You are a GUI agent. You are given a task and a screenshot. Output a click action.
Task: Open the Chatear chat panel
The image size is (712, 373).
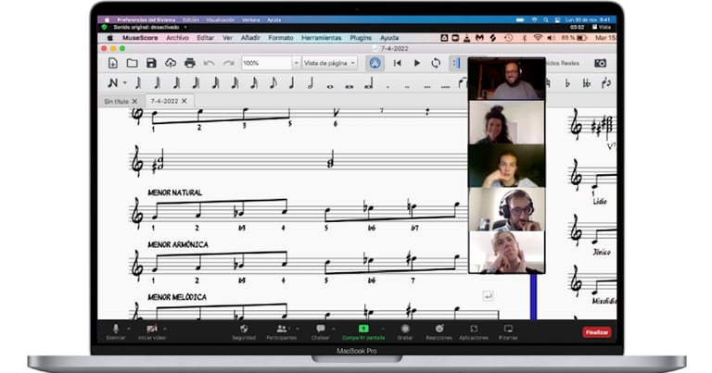[320, 332]
